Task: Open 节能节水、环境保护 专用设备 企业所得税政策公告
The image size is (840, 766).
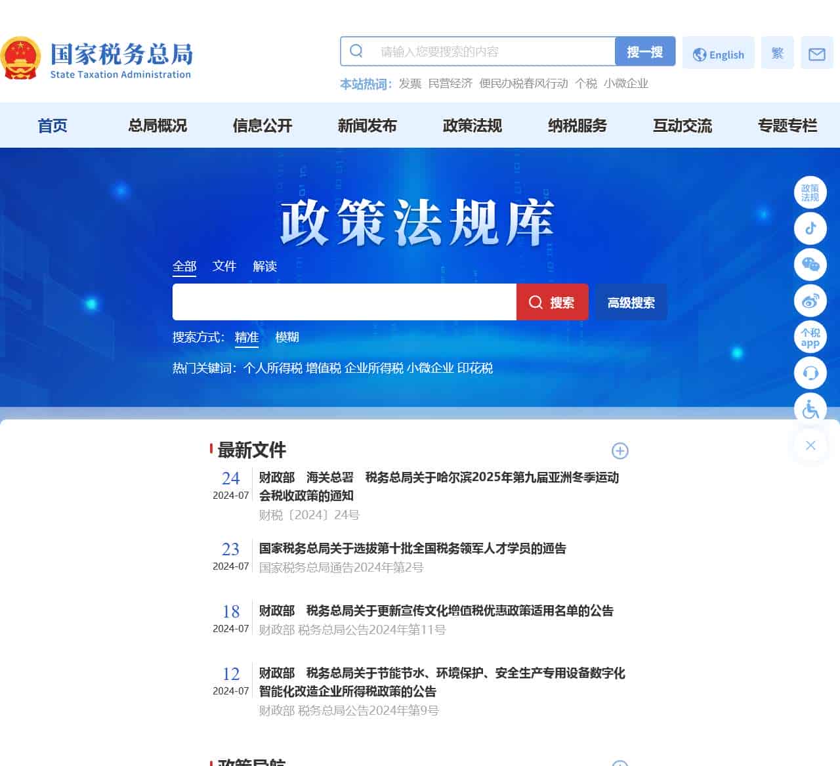Action: click(x=442, y=682)
